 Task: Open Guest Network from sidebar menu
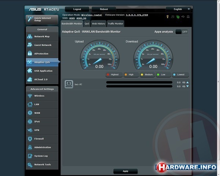pos(42,45)
